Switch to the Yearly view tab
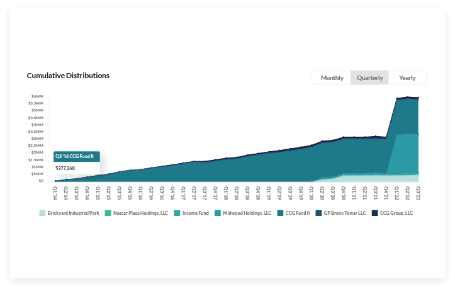This screenshot has height=291, width=455. tap(407, 78)
